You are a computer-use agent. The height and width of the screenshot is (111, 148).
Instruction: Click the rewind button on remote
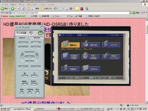coord(25,85)
